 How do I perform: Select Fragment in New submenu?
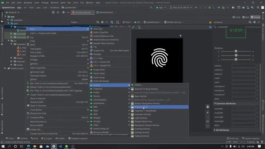point(110,89)
